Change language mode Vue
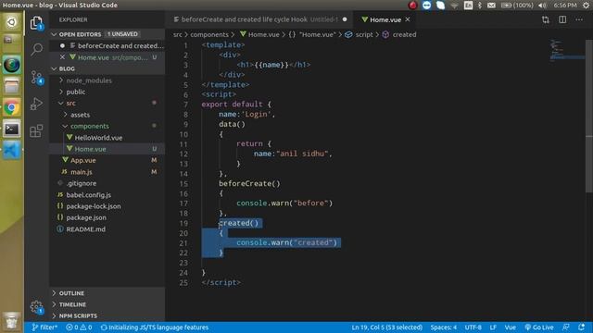 511,327
